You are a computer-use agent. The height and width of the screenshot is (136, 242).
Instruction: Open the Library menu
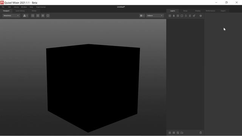point(16,7)
